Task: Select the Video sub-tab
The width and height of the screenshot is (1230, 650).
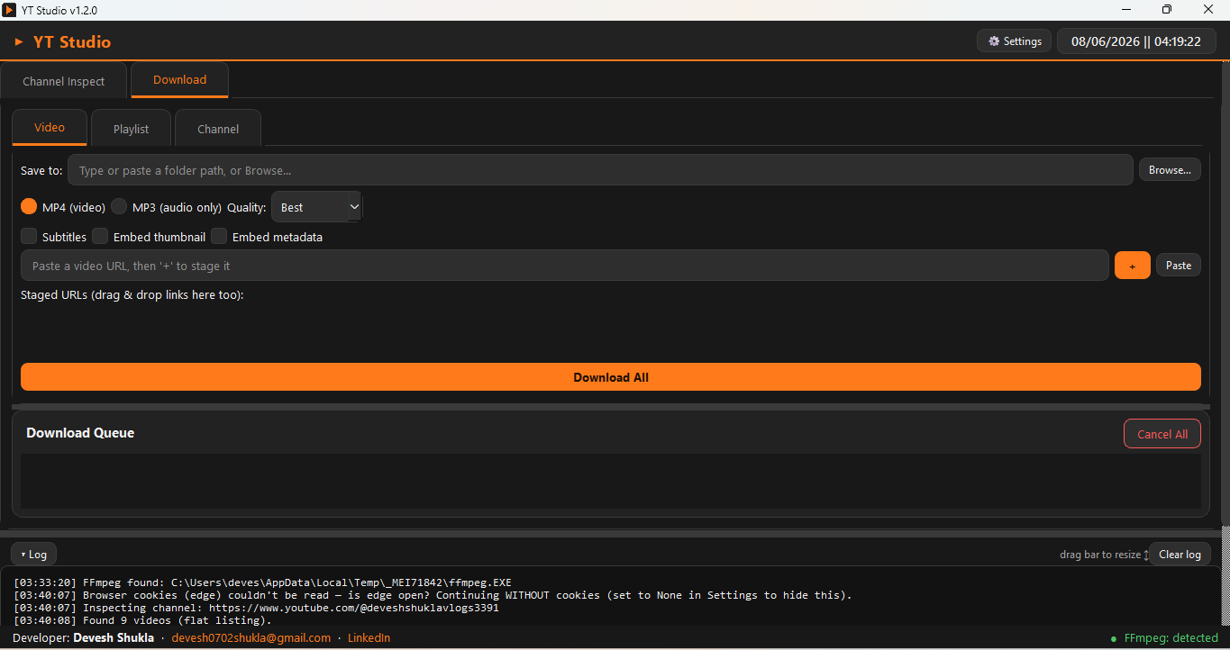Action: tap(50, 128)
